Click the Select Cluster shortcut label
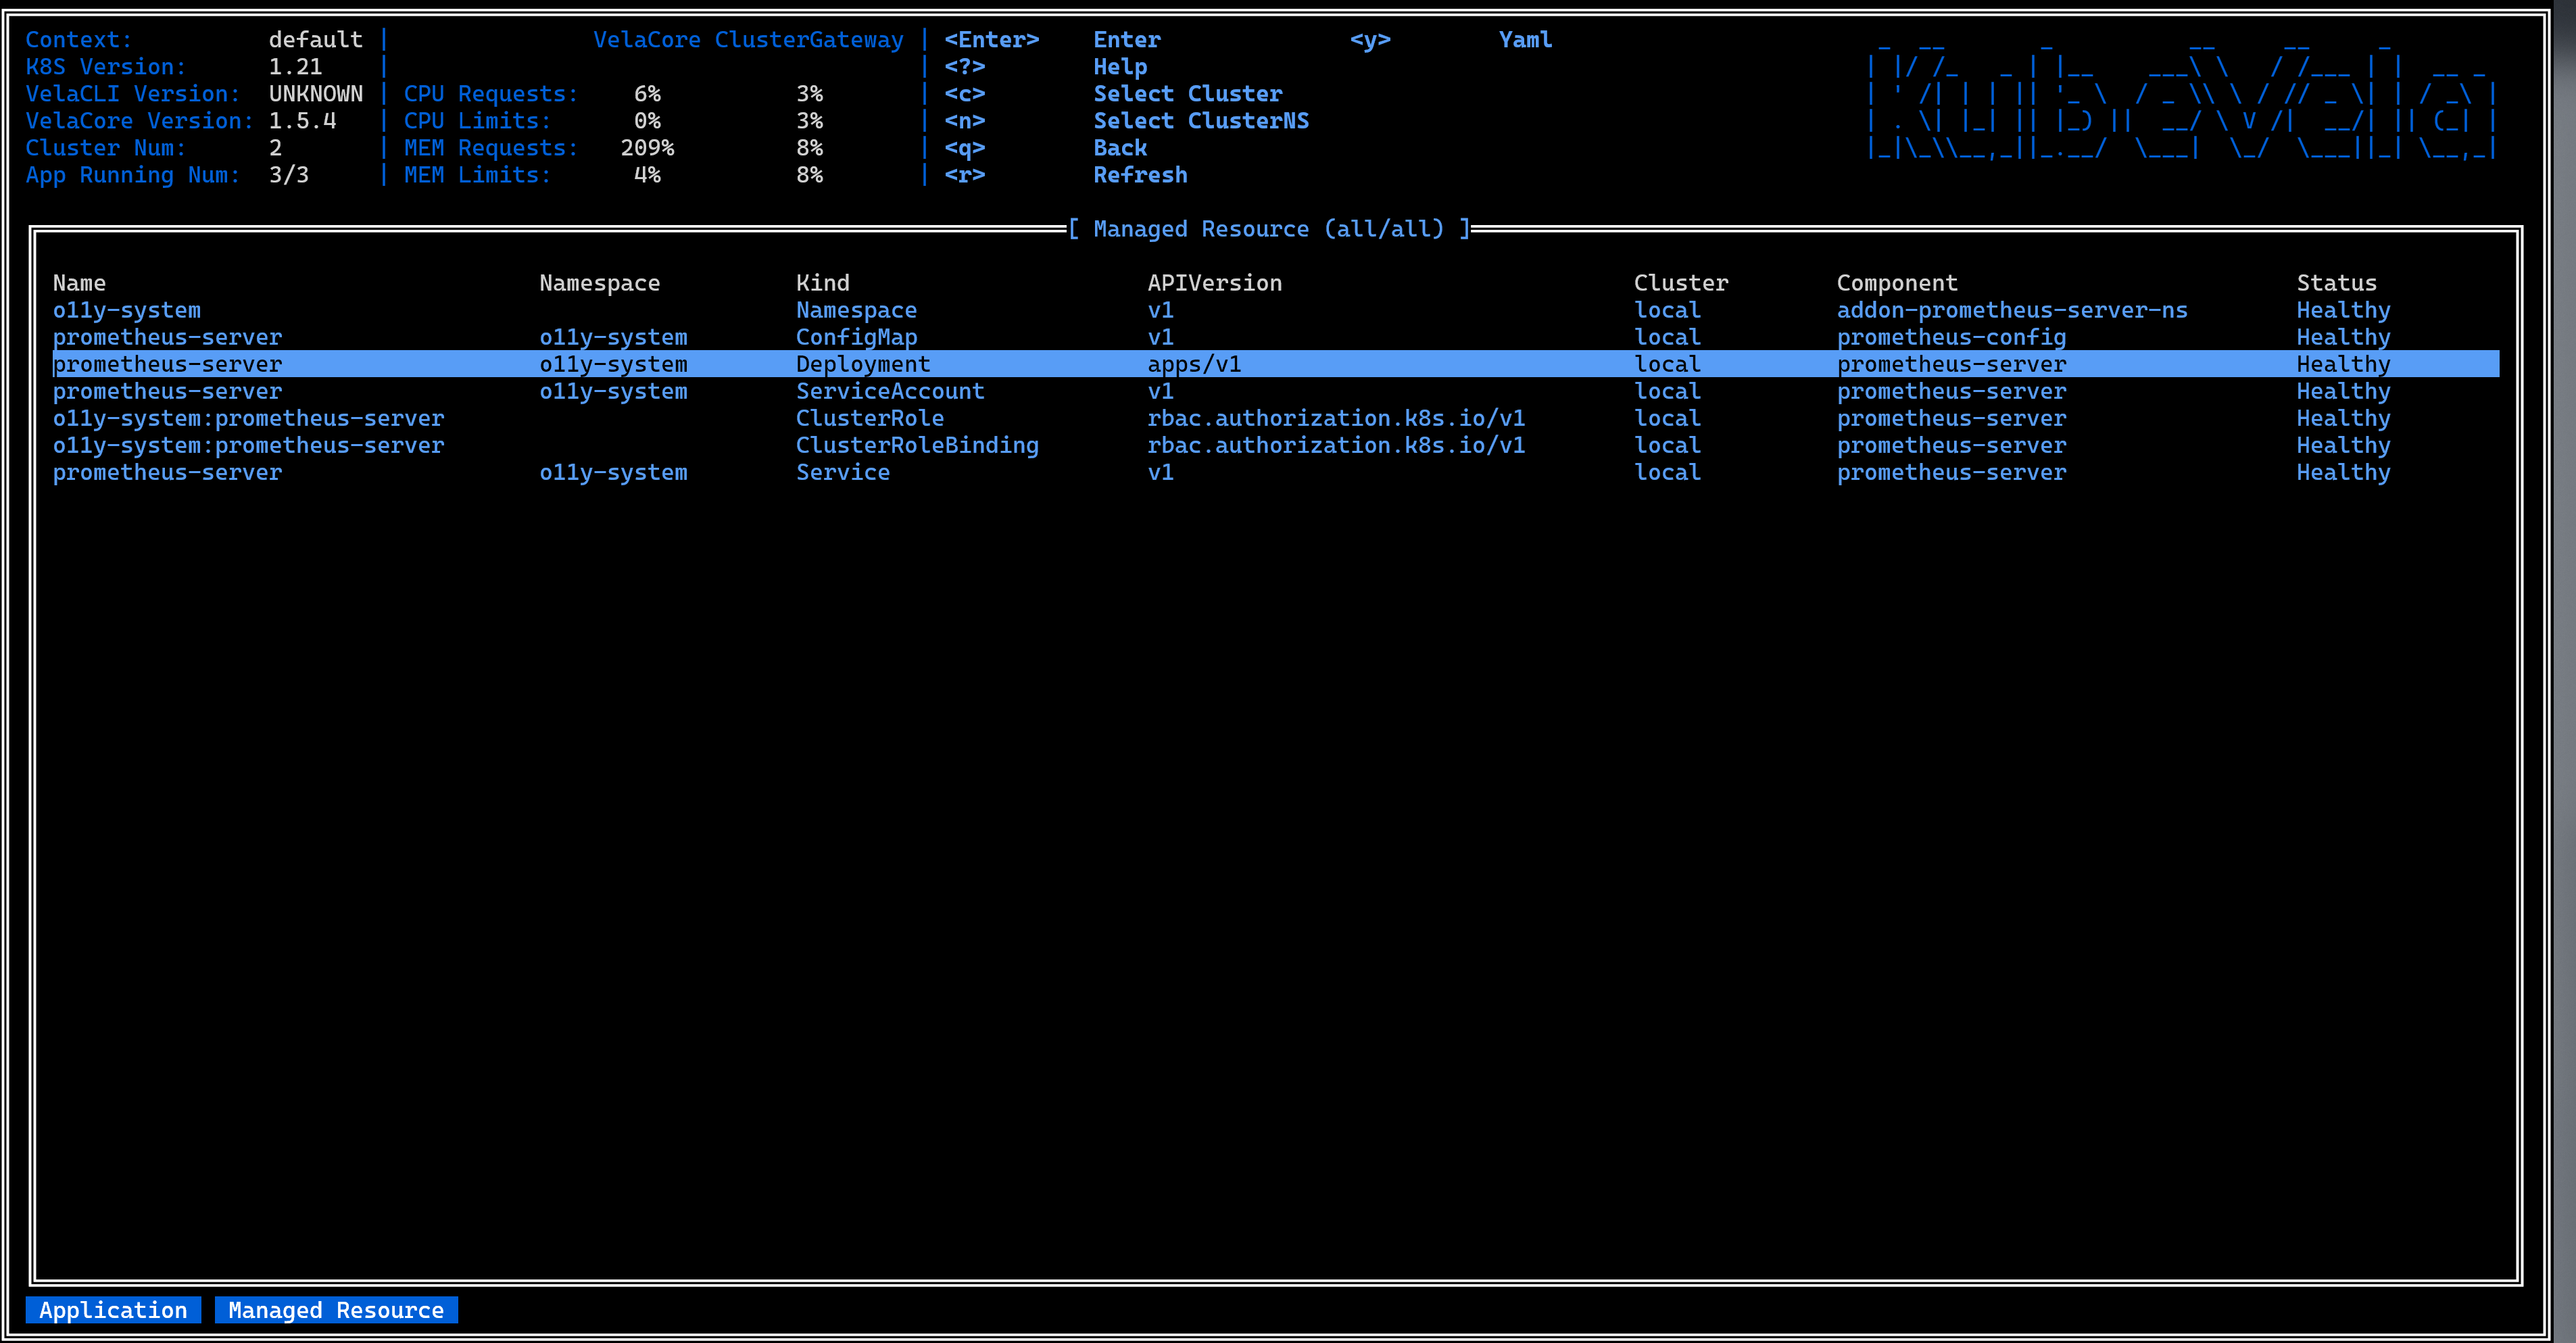The height and width of the screenshot is (1343, 2576). pyautogui.click(x=1188, y=94)
